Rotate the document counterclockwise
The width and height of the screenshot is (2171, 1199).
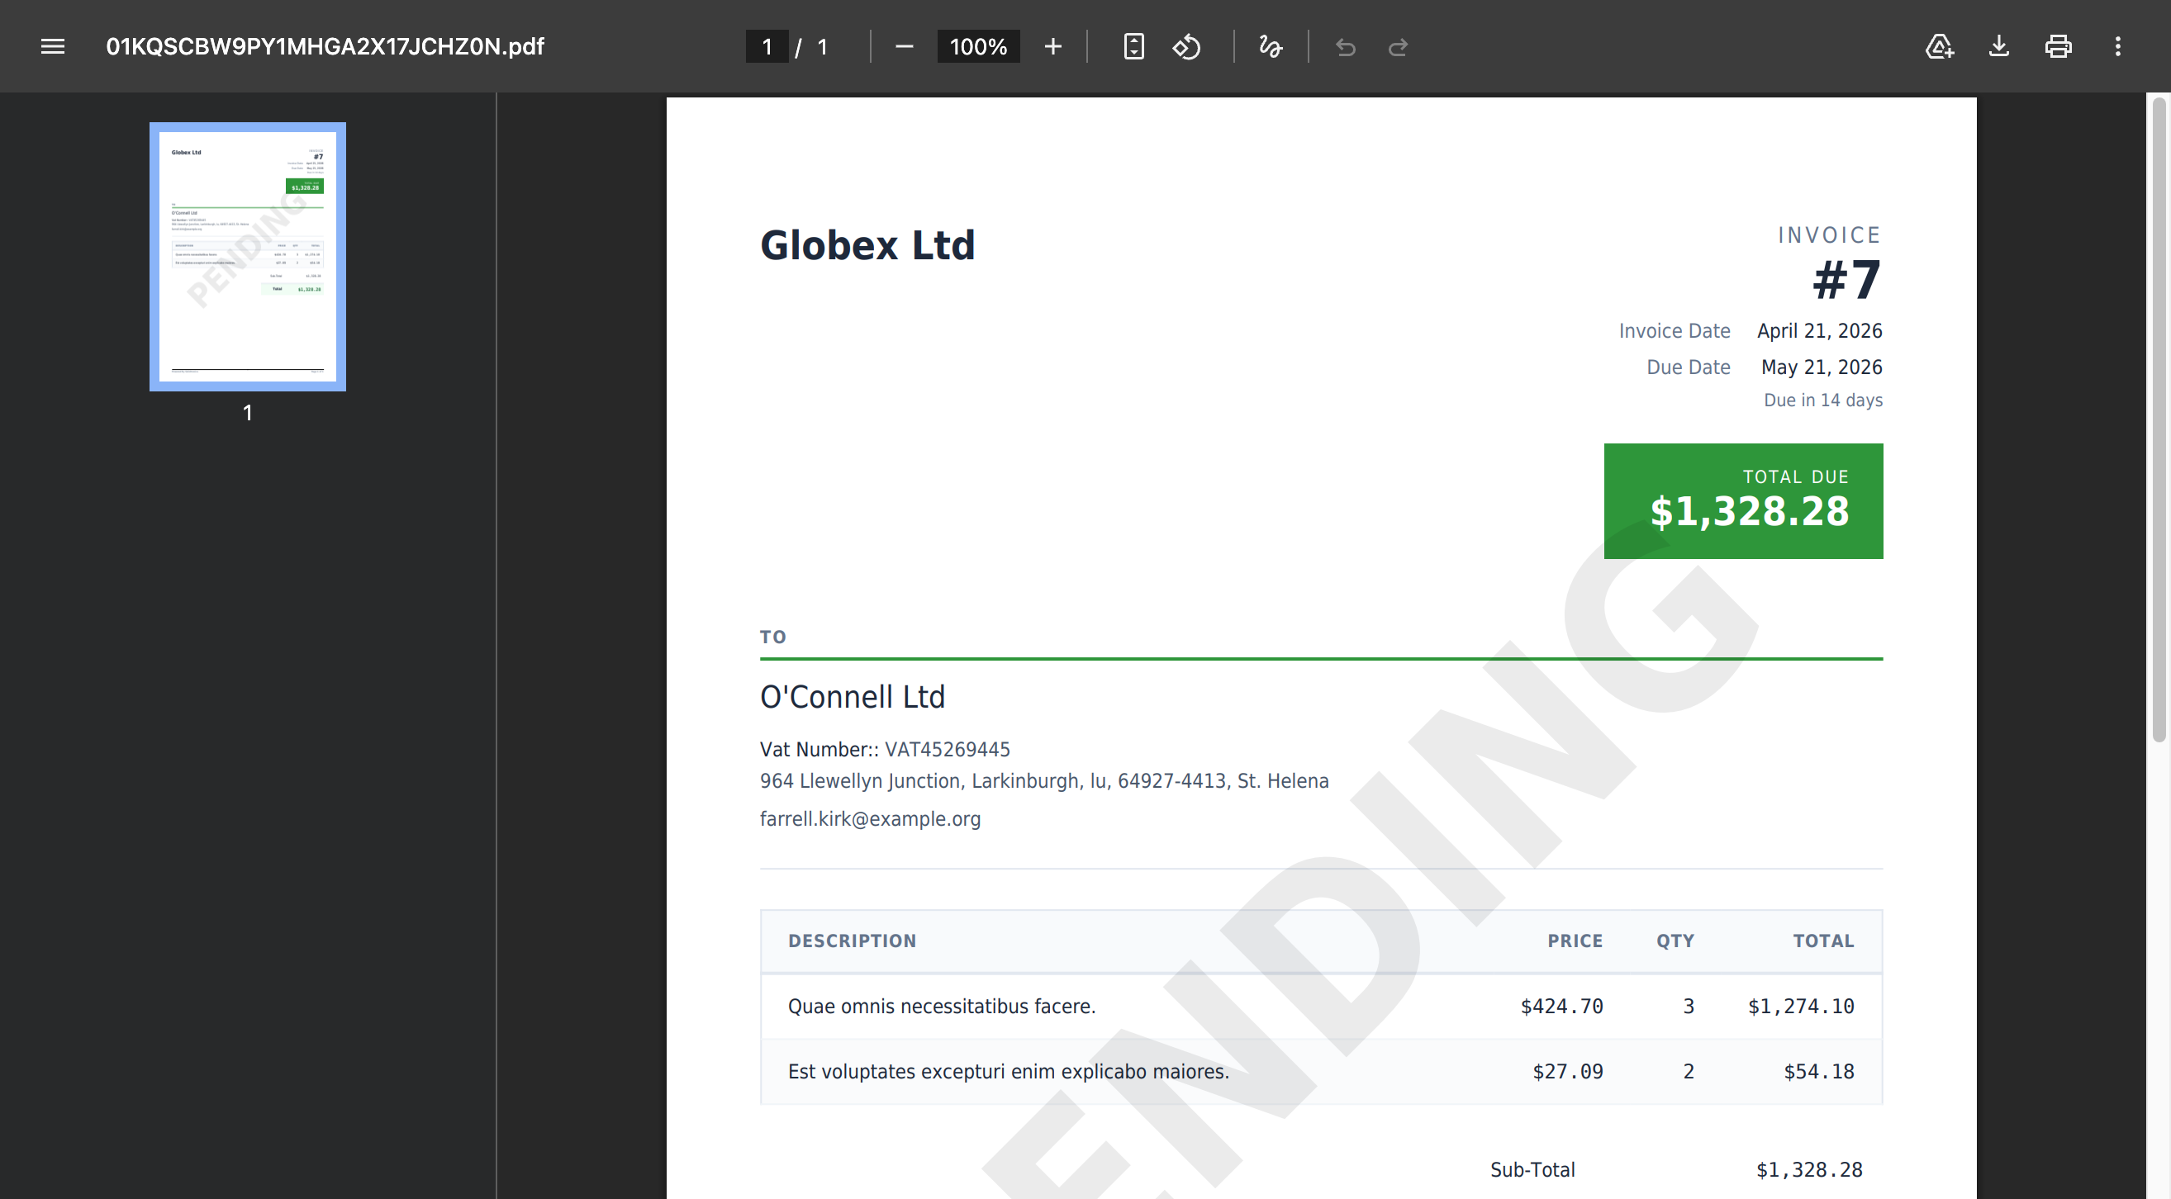click(x=1186, y=46)
